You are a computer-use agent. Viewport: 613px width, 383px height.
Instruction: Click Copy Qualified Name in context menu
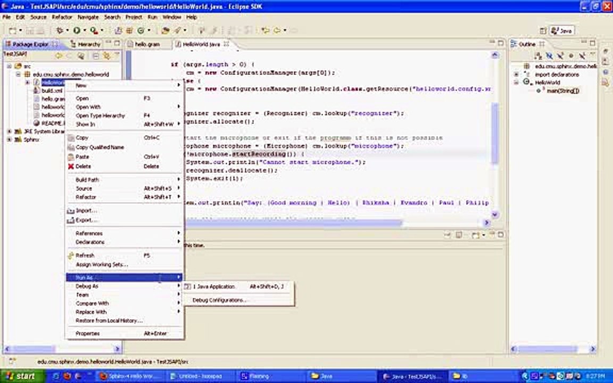124,147
